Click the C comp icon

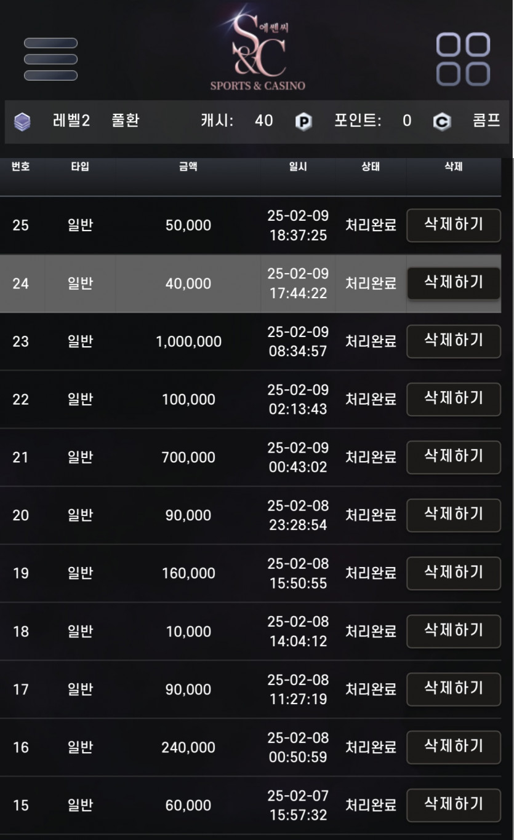[441, 122]
